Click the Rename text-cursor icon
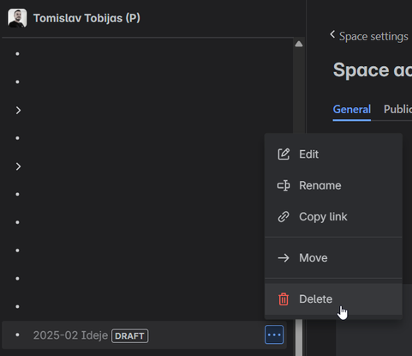412x356 pixels. coord(284,185)
